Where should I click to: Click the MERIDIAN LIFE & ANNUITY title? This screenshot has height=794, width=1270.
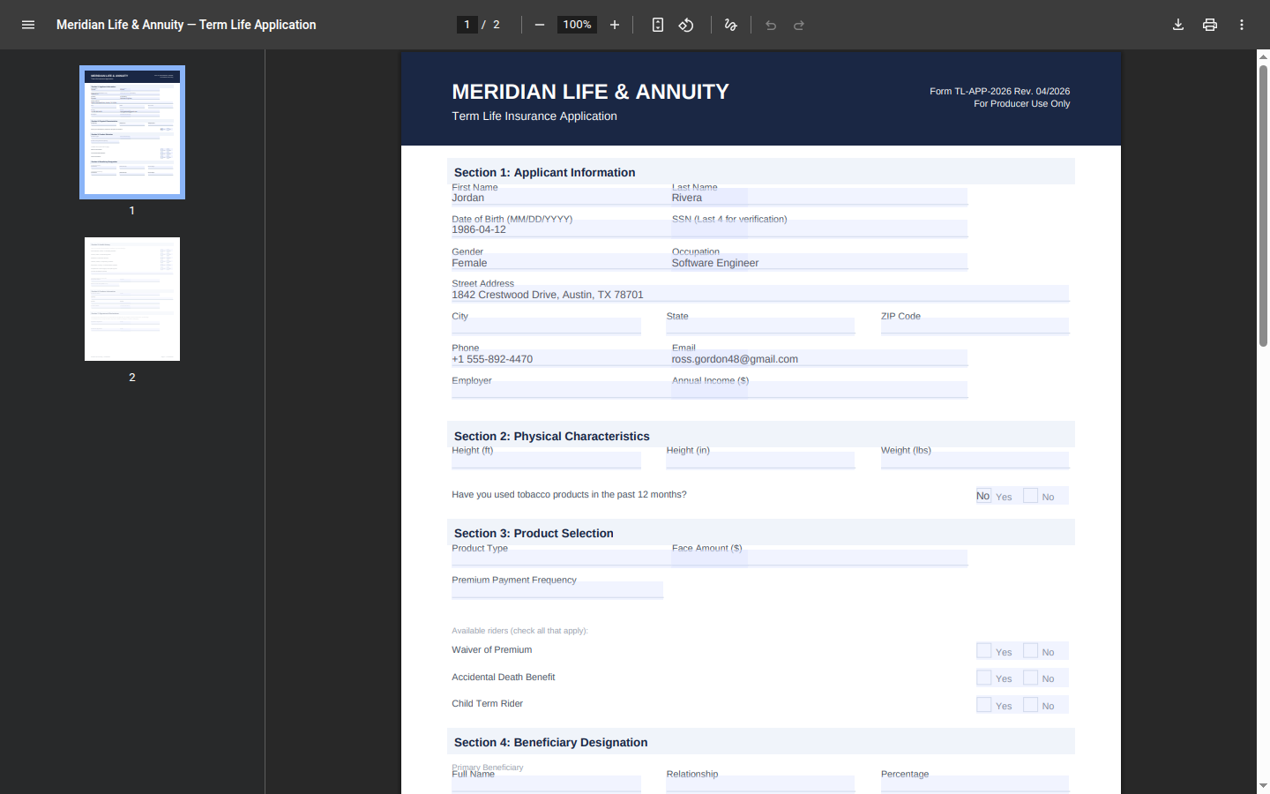point(590,92)
